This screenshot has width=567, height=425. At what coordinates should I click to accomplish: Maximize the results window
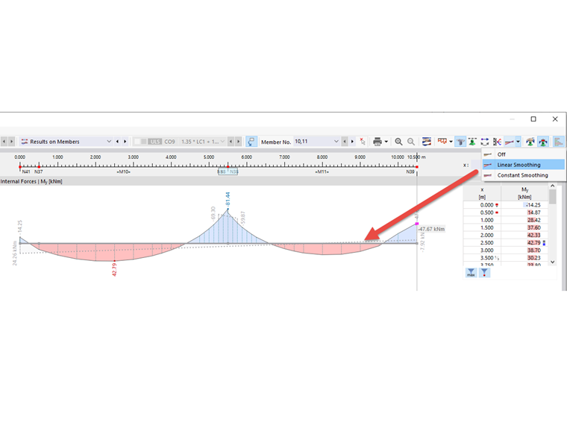(x=533, y=119)
